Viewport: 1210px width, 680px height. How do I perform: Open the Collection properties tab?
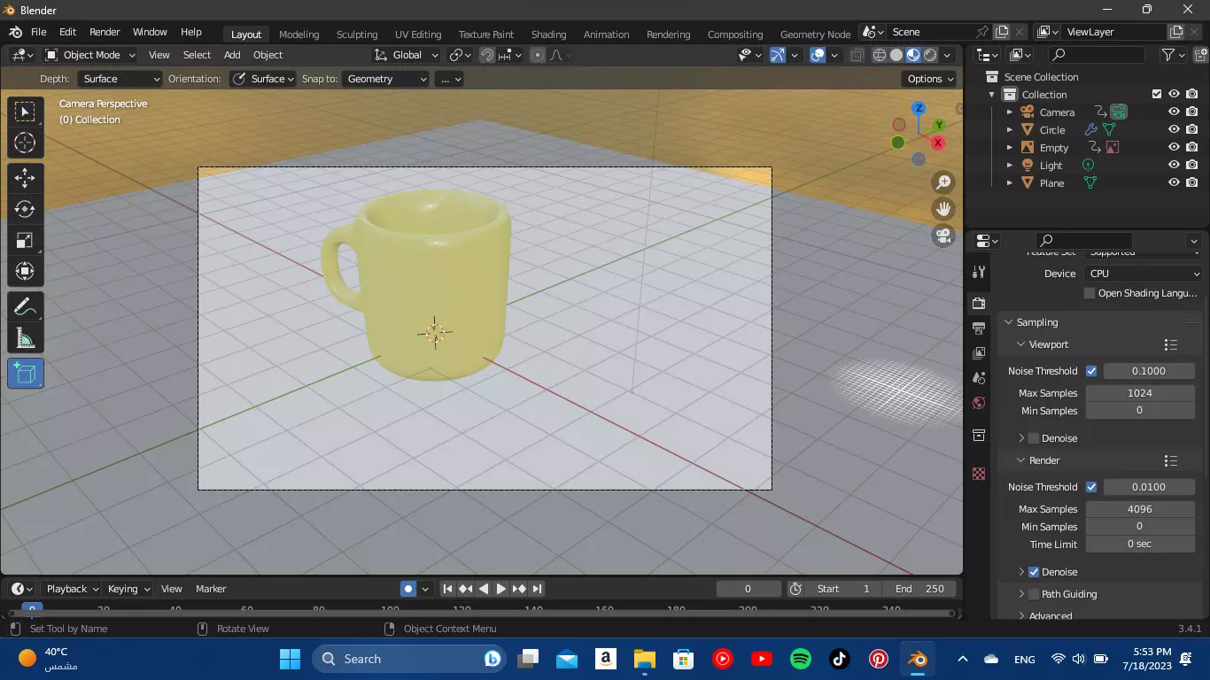pos(979,435)
